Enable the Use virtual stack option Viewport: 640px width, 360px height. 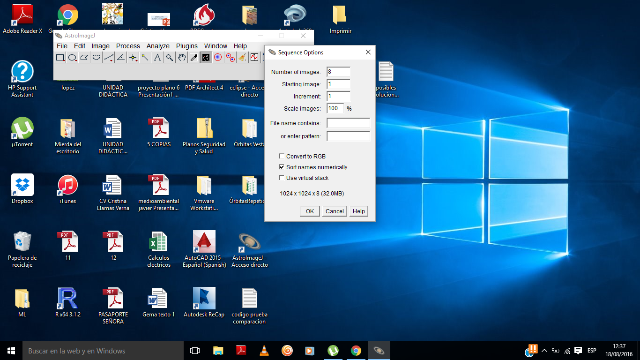coord(282,178)
